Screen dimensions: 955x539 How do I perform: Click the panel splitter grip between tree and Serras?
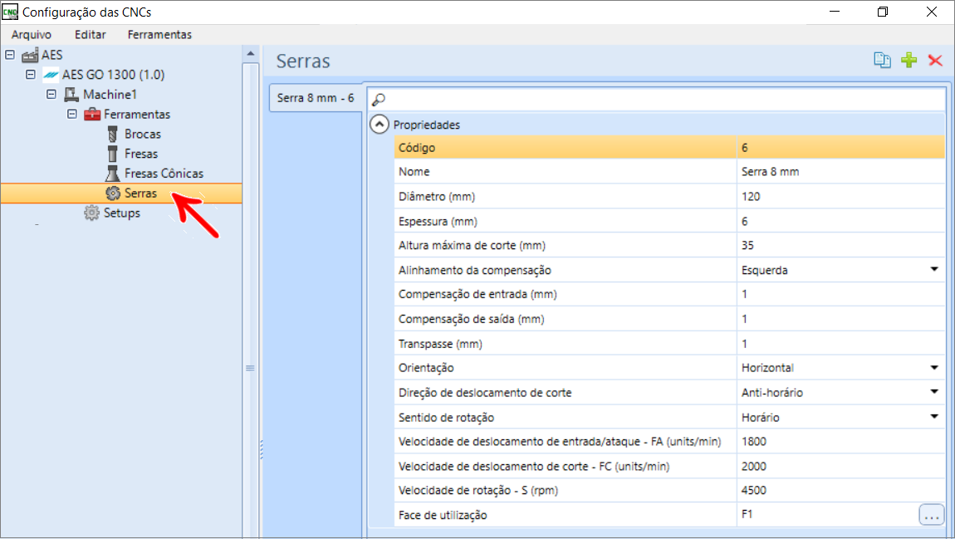(x=262, y=449)
